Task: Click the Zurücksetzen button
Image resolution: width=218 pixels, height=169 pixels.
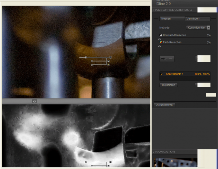Action: tap(164, 105)
